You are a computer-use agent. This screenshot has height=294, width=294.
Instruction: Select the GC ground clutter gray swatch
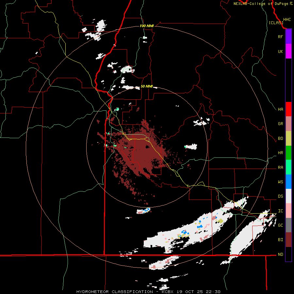pyautogui.click(x=288, y=225)
